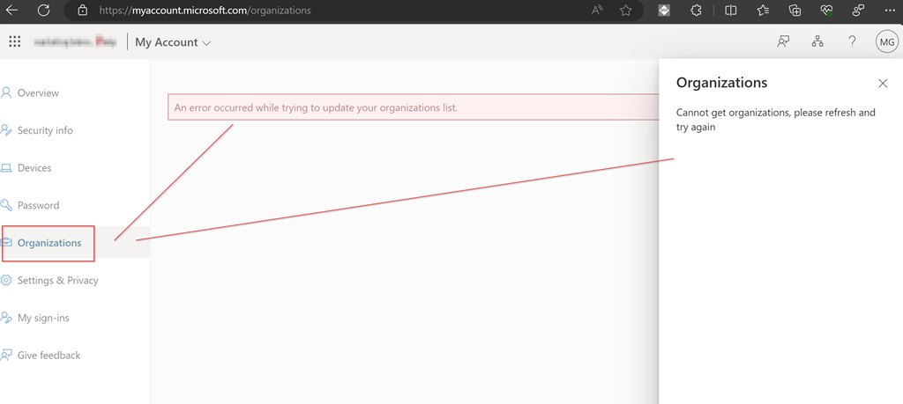
Task: Open Browser essentials heart icon
Action: [x=826, y=10]
